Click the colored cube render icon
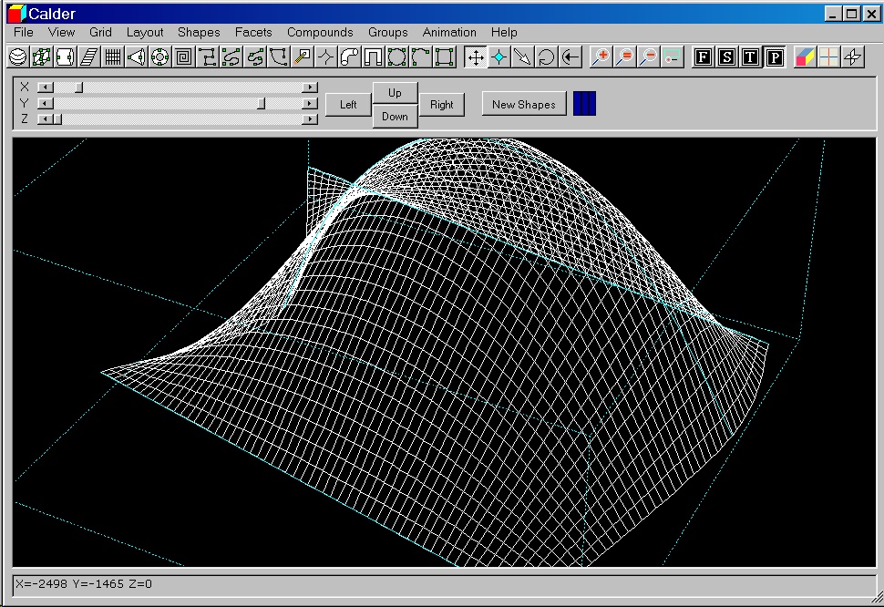 point(805,57)
